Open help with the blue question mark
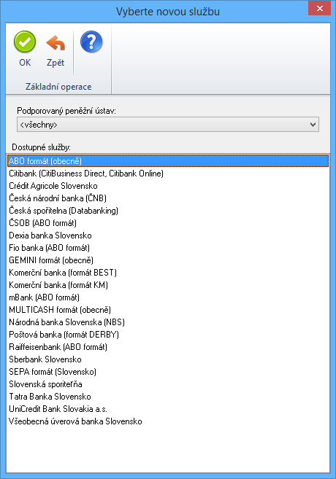Image resolution: width=336 pixels, height=479 pixels. click(x=91, y=42)
